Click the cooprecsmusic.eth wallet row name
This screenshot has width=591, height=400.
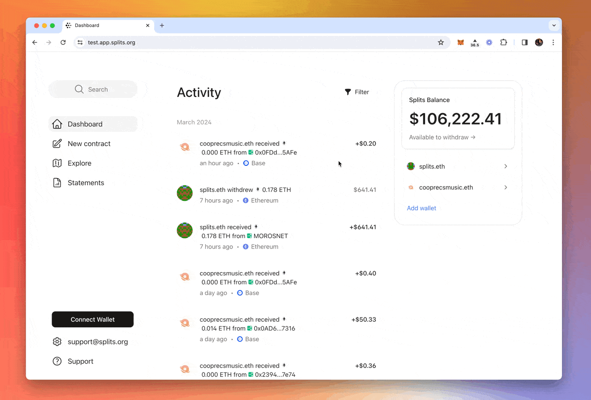446,187
